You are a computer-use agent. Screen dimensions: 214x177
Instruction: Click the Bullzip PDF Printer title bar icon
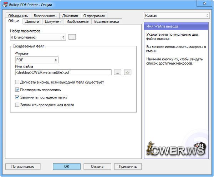pyautogui.click(x=5, y=5)
